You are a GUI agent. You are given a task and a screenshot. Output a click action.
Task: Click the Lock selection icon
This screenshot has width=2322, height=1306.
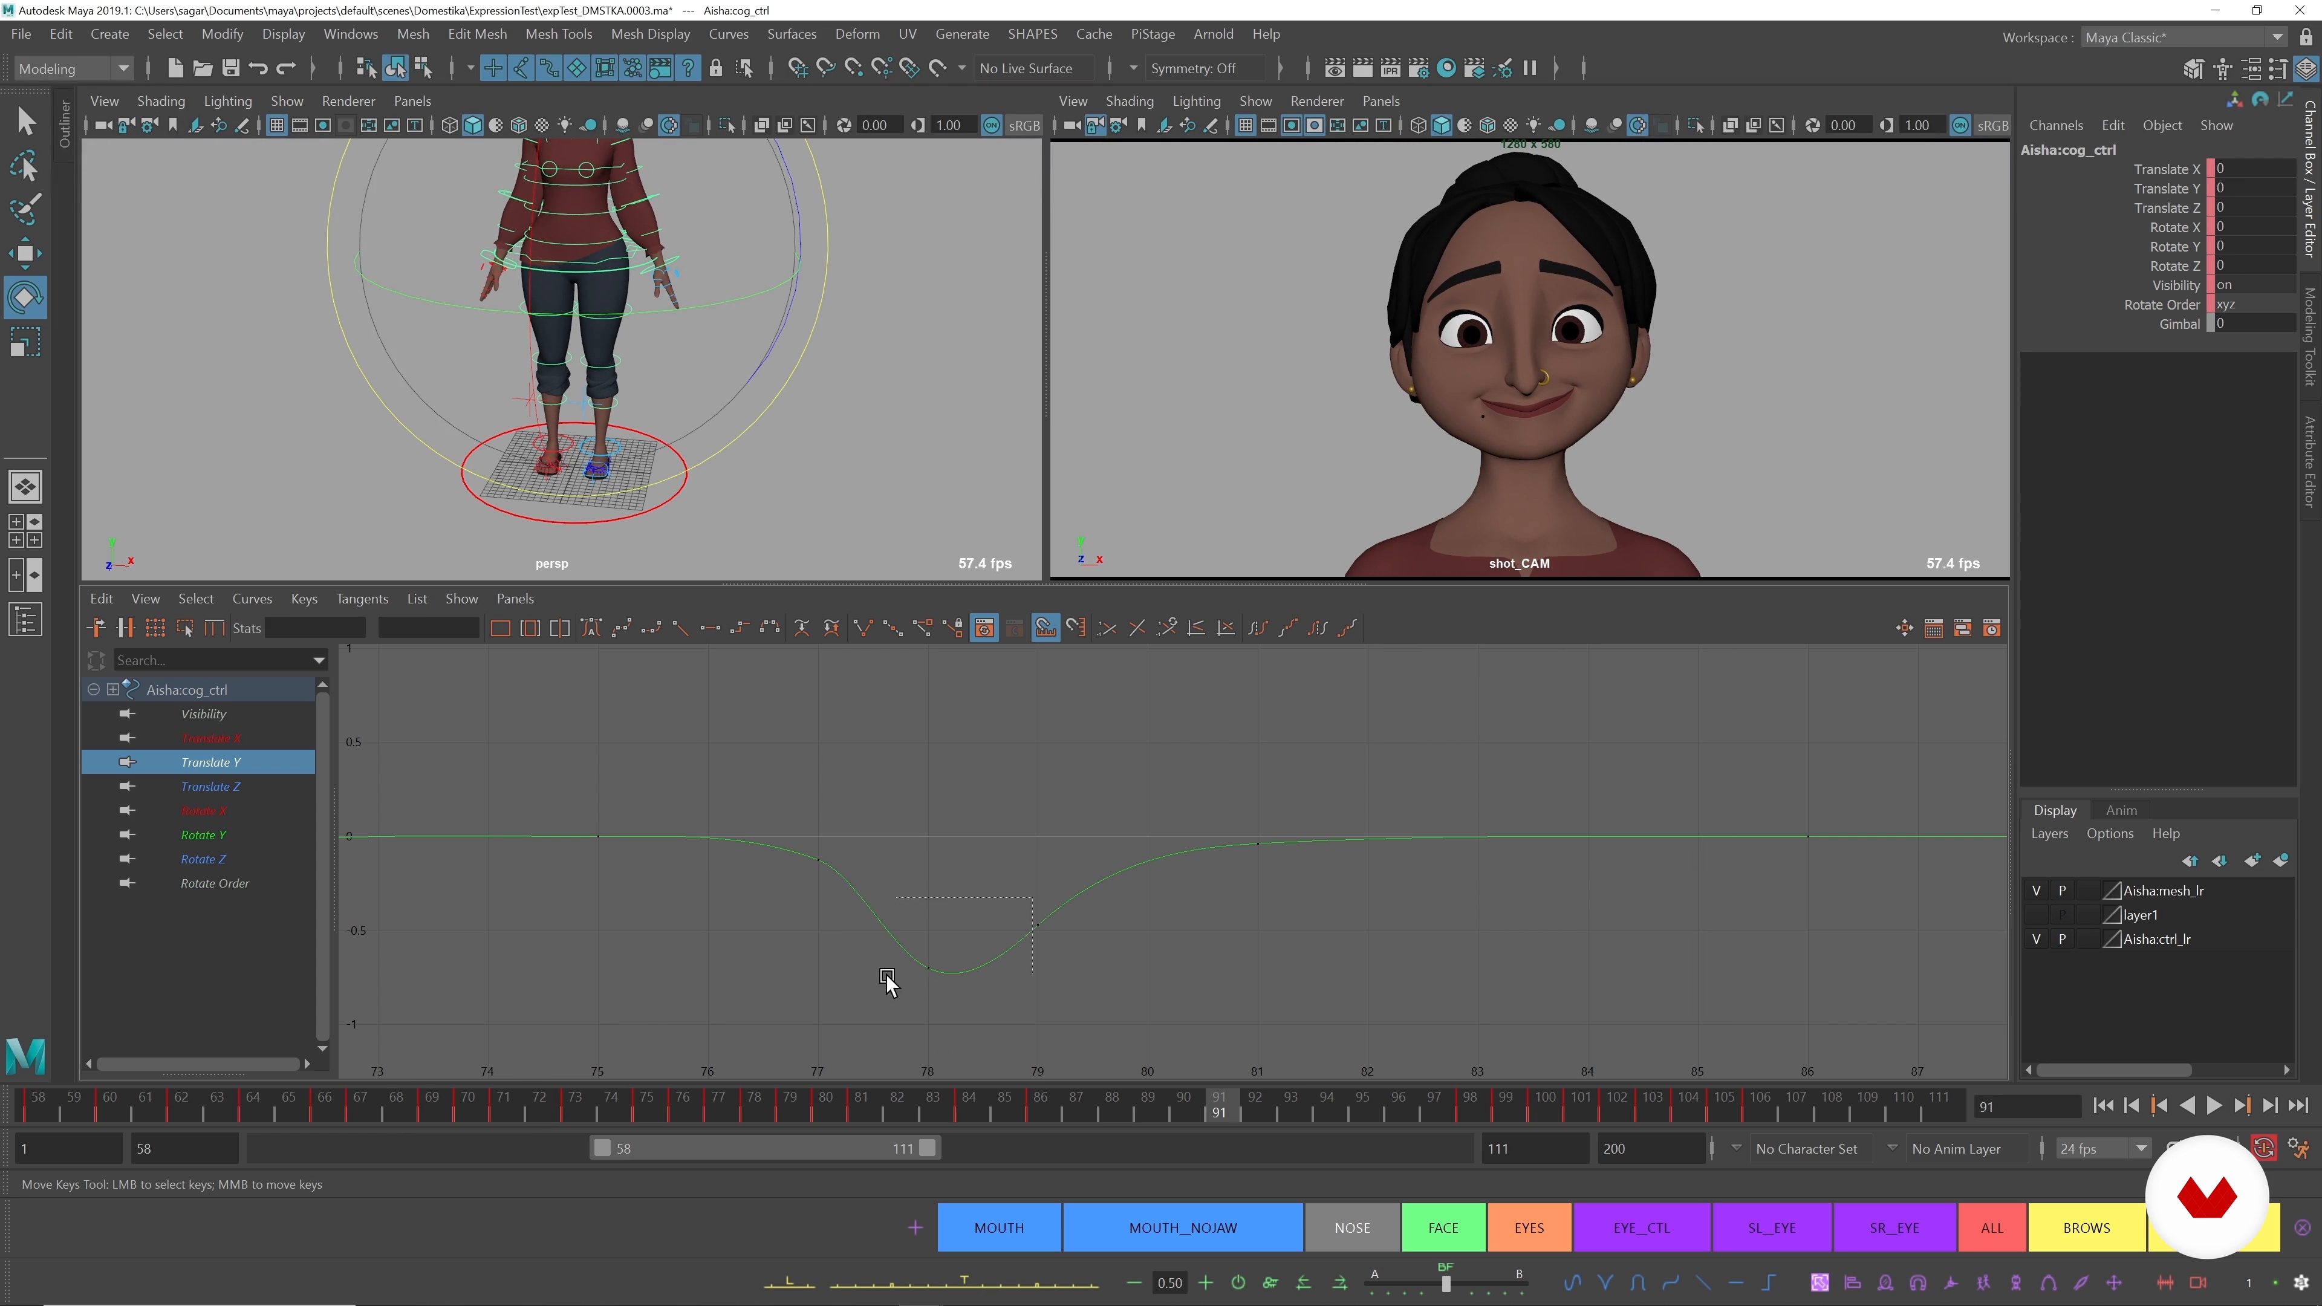click(x=716, y=68)
